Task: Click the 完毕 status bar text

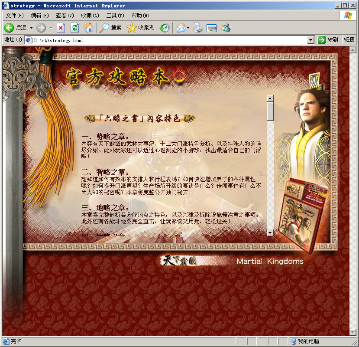Action: pos(16,341)
